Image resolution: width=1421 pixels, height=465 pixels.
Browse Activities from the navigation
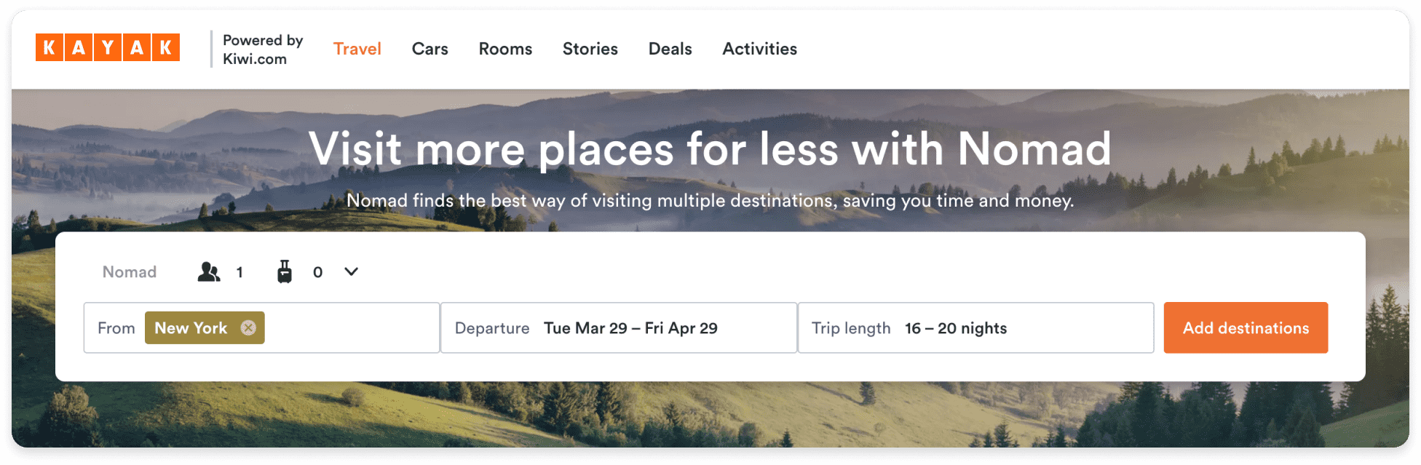760,49
